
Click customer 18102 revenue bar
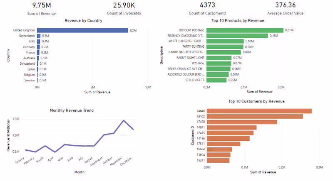(x=255, y=116)
